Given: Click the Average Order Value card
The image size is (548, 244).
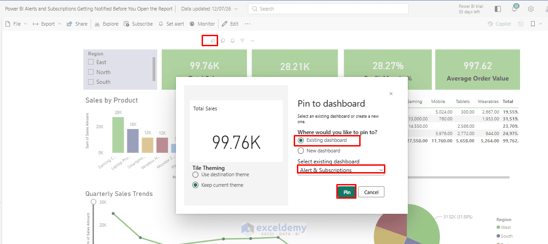Looking at the screenshot, I should [477, 70].
